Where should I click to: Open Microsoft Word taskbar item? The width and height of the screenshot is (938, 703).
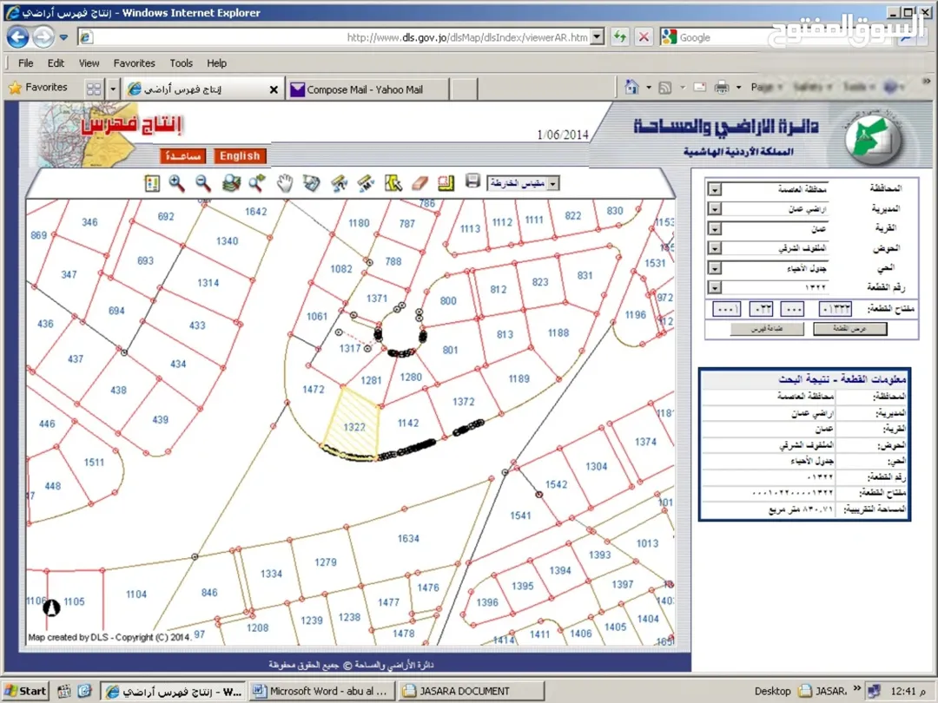click(321, 691)
